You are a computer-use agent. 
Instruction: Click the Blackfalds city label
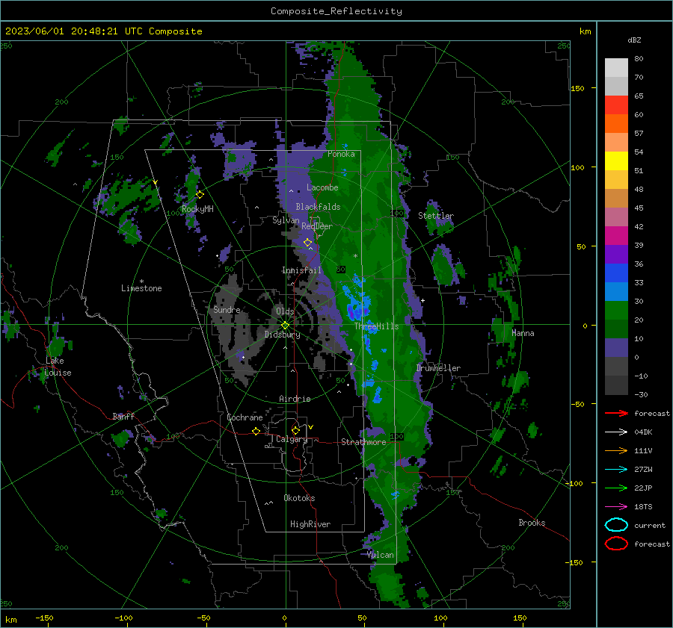[x=318, y=207]
